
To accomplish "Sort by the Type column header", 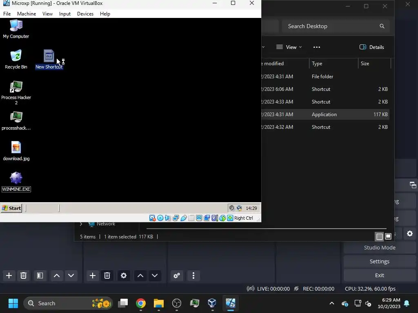I will click(x=333, y=64).
